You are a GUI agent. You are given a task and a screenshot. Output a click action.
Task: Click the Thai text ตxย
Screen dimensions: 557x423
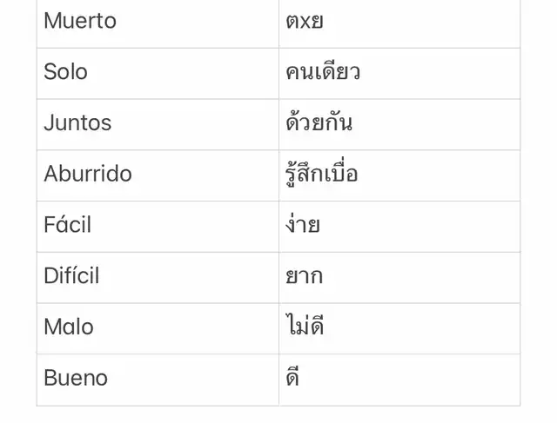[305, 22]
